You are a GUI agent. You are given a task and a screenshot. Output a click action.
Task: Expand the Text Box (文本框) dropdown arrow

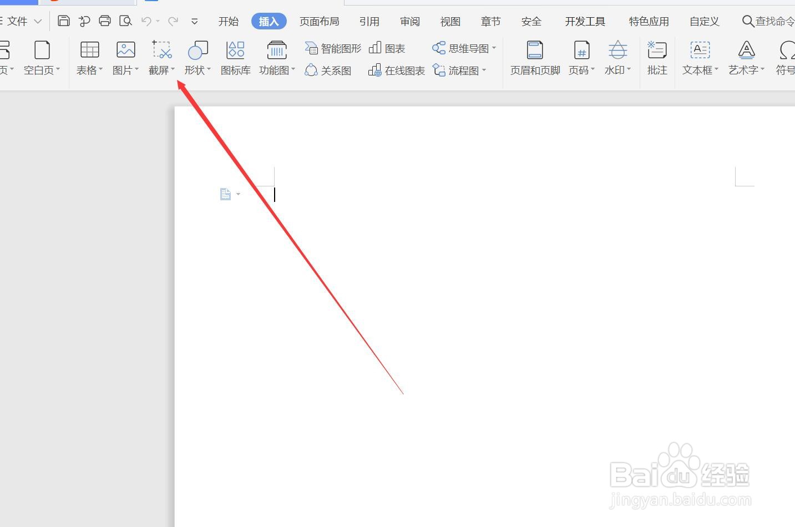coord(716,70)
